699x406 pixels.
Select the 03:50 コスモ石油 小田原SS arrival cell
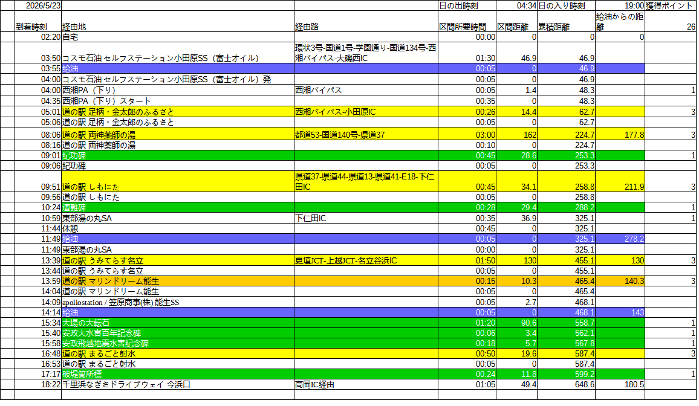(177, 53)
